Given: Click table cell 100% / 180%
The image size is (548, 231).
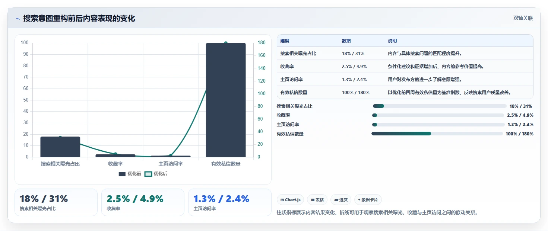Looking at the screenshot, I should 356,93.
